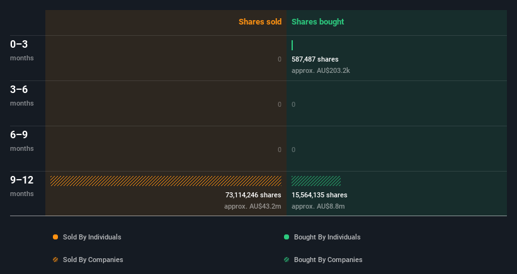This screenshot has width=517, height=274.
Task: Click the Bought By Companies hatched swatch
Action: [x=287, y=260]
